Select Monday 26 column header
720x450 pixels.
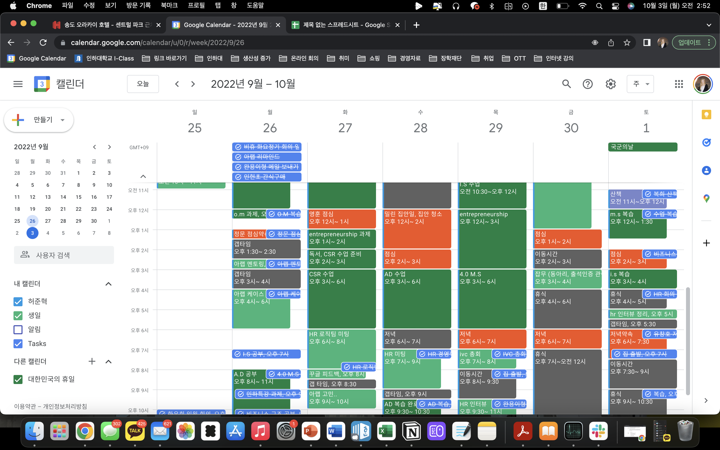270,128
